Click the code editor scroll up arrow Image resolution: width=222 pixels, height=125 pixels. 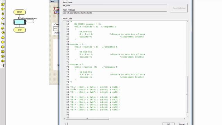[x=187, y=22]
